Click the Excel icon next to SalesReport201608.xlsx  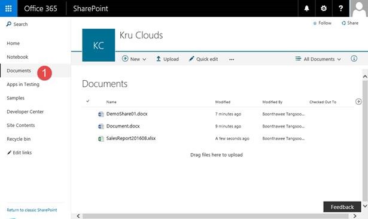(101, 139)
